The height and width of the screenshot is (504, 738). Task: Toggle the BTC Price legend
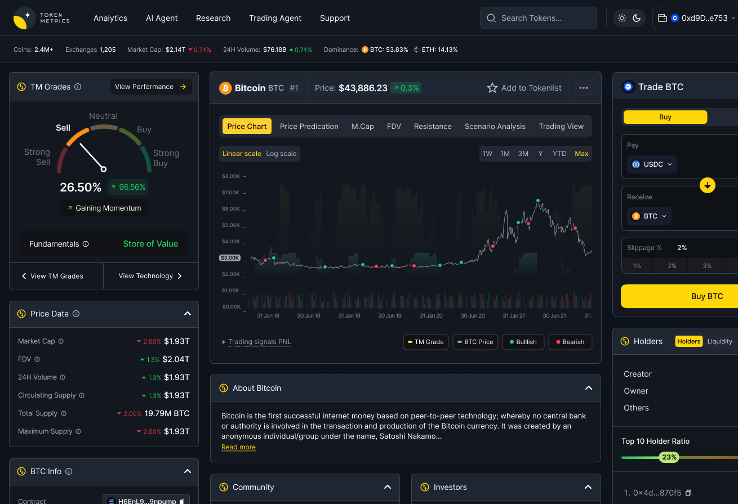[x=475, y=342]
